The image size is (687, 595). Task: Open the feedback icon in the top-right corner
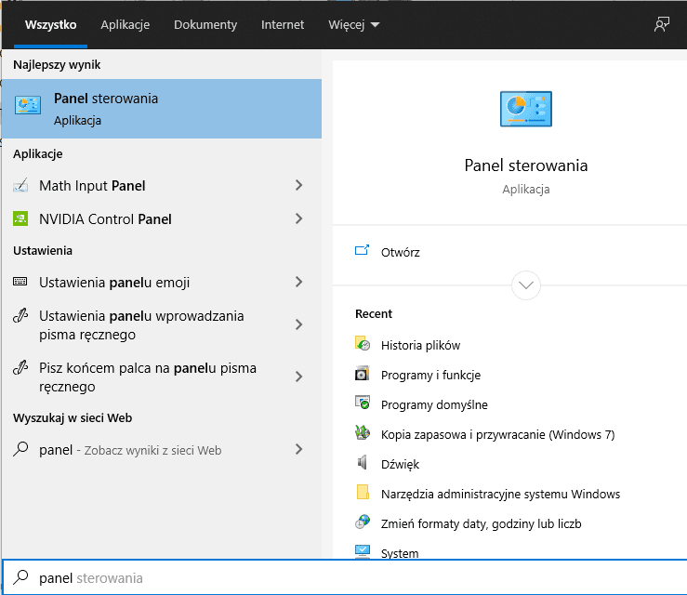[662, 24]
